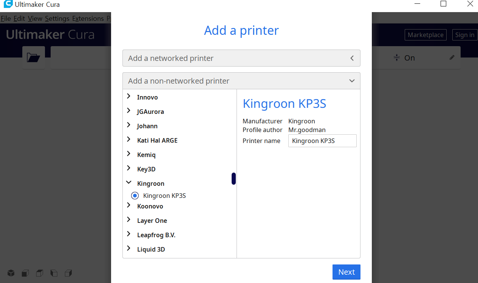
Task: Click the pencil edit icon near On
Action: (452, 58)
